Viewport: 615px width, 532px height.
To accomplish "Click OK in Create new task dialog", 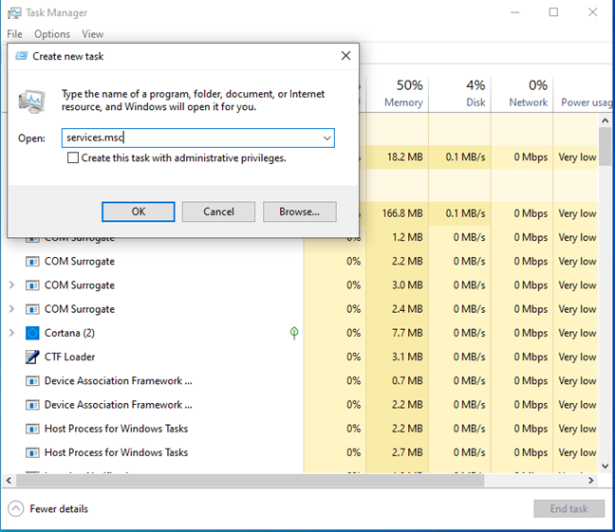I will [139, 211].
